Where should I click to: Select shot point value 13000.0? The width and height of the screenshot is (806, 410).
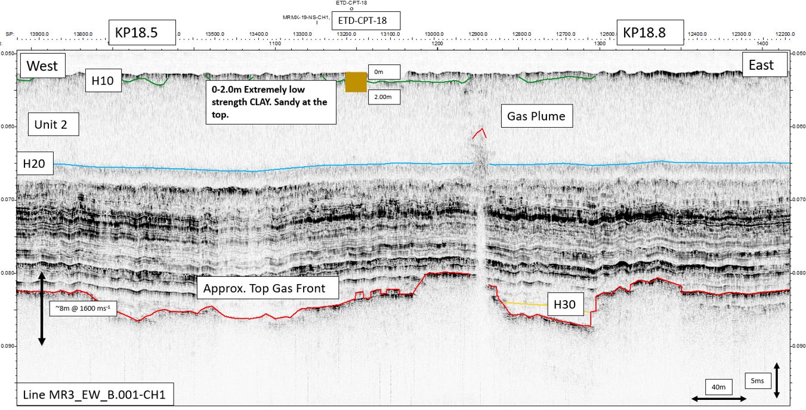tap(434, 34)
